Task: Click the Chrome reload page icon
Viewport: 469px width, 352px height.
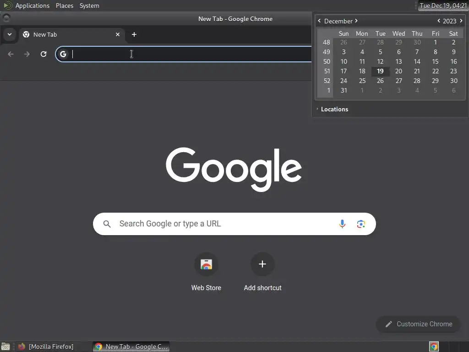Action: (44, 54)
